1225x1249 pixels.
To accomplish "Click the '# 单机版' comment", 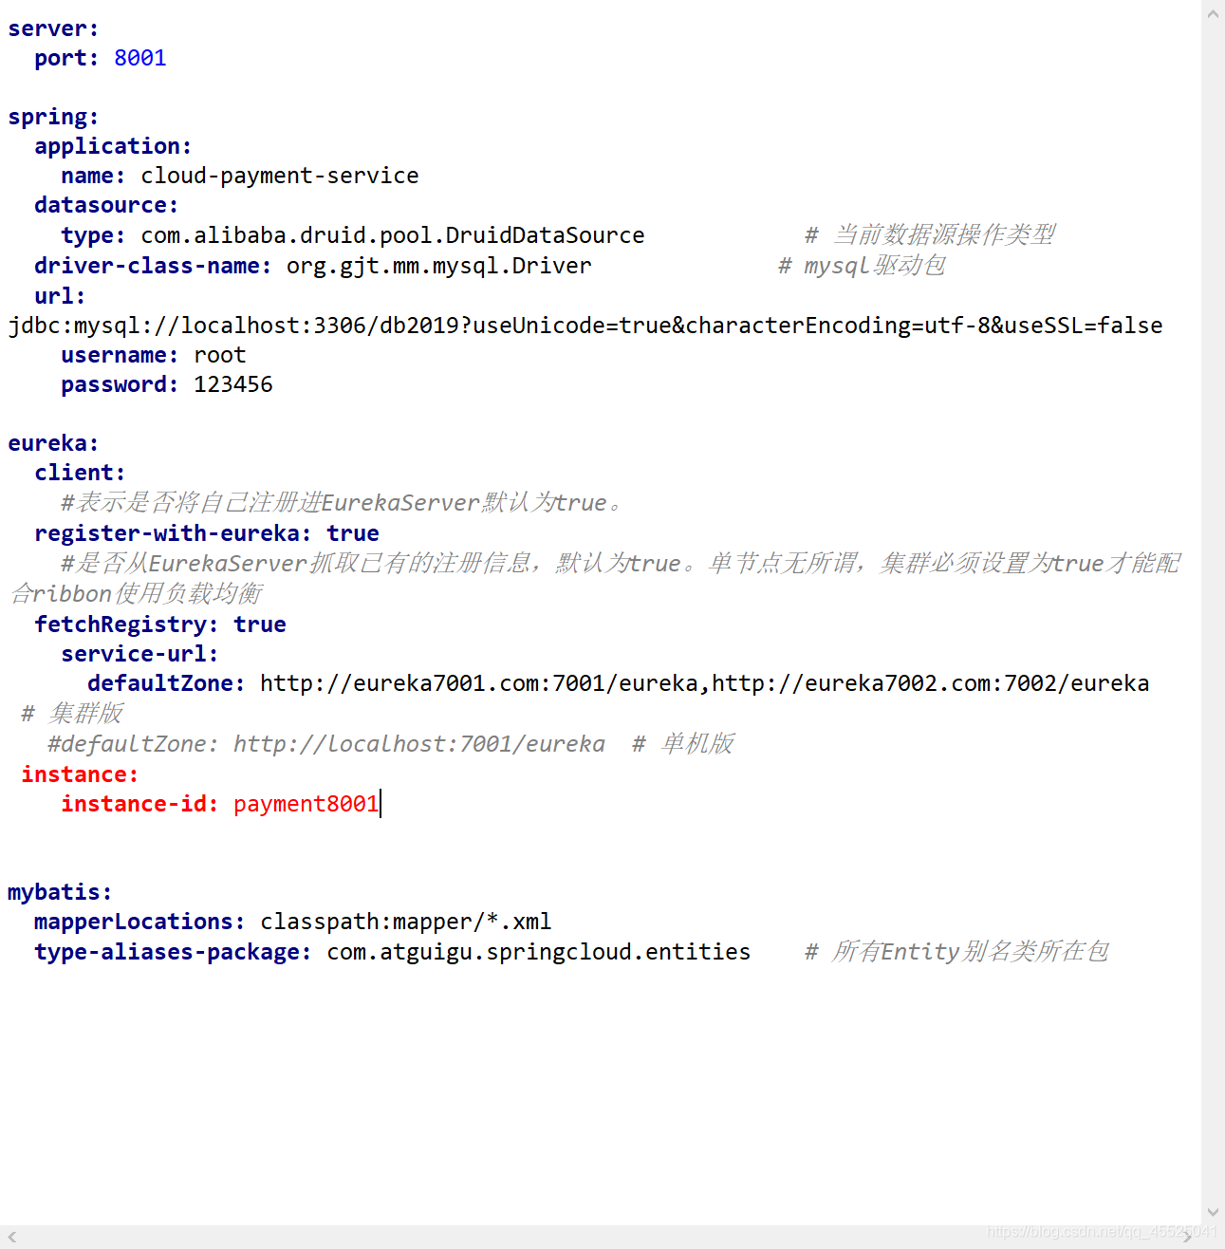I will pos(683,744).
